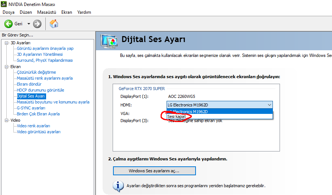The height and width of the screenshot is (195, 332).
Task: Click the blue info icon beside Ayarları değiştirdikten
Action: tap(118, 186)
